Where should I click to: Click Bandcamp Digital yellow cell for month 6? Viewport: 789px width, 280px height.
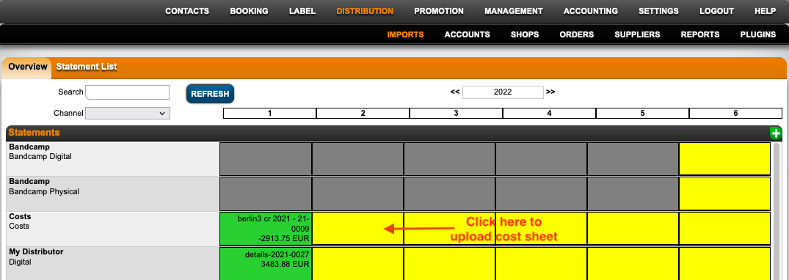coord(724,159)
